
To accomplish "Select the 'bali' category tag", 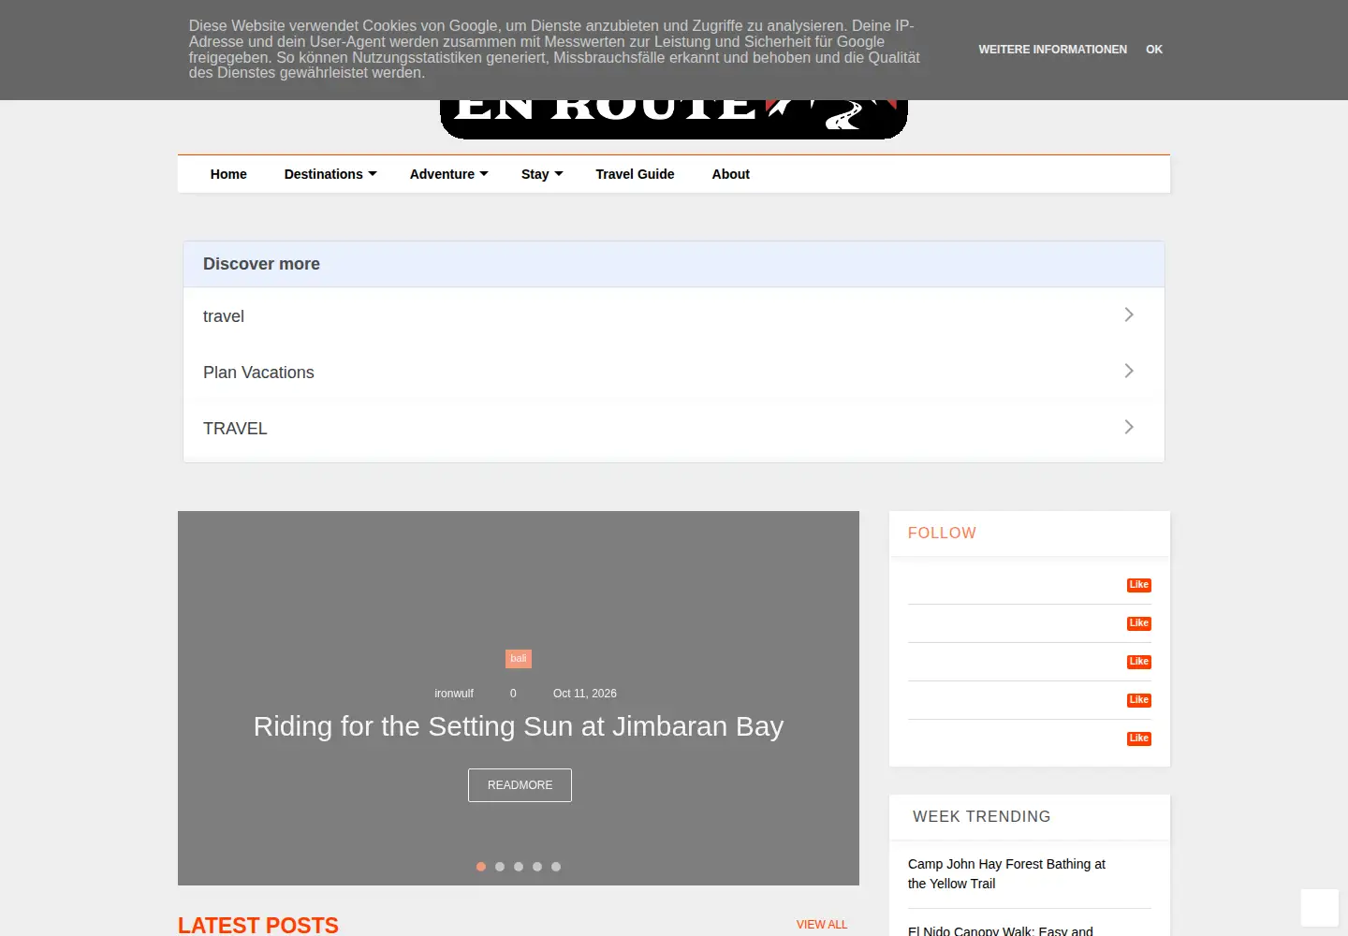I will point(519,659).
